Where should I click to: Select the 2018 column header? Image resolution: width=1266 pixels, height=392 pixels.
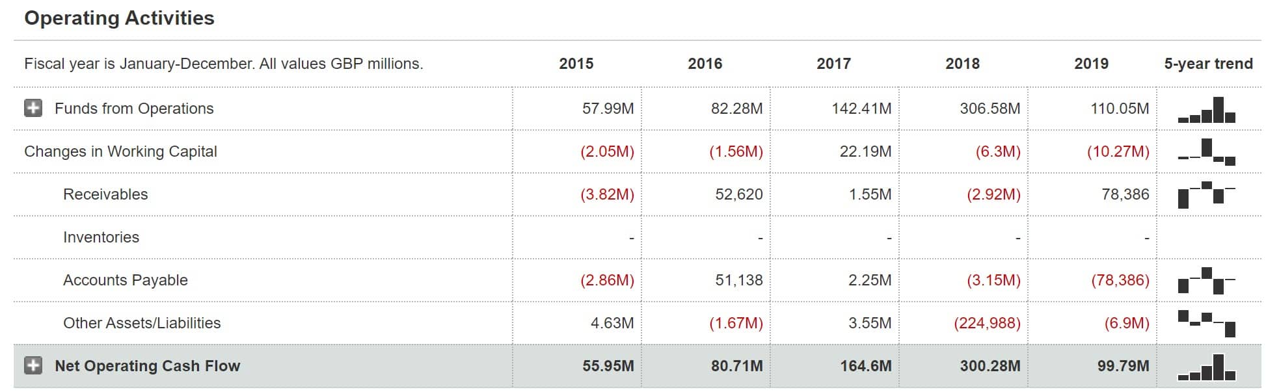[962, 64]
